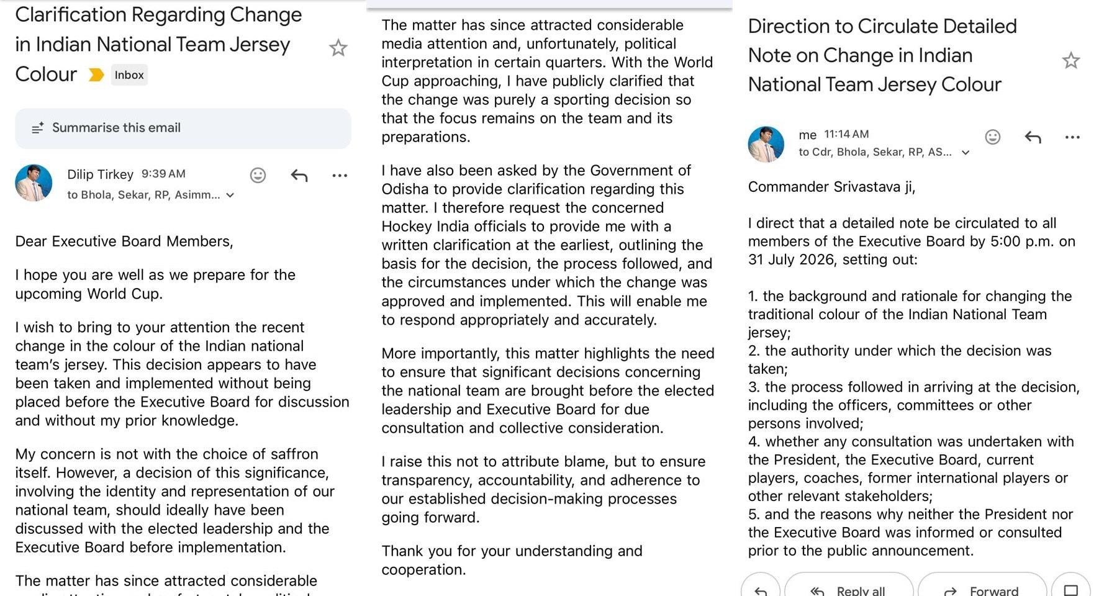Open sender name Dilip Tirkey

[x=100, y=174]
